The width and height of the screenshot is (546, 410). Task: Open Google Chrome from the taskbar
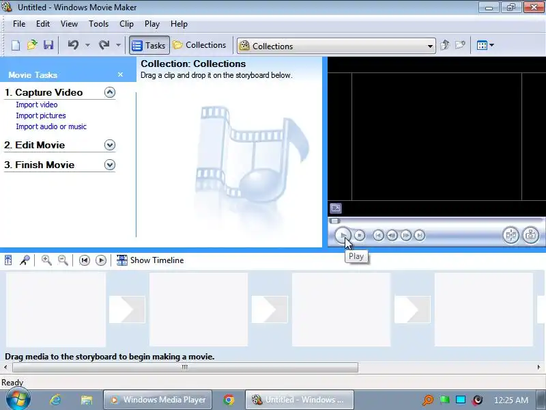pyautogui.click(x=229, y=400)
